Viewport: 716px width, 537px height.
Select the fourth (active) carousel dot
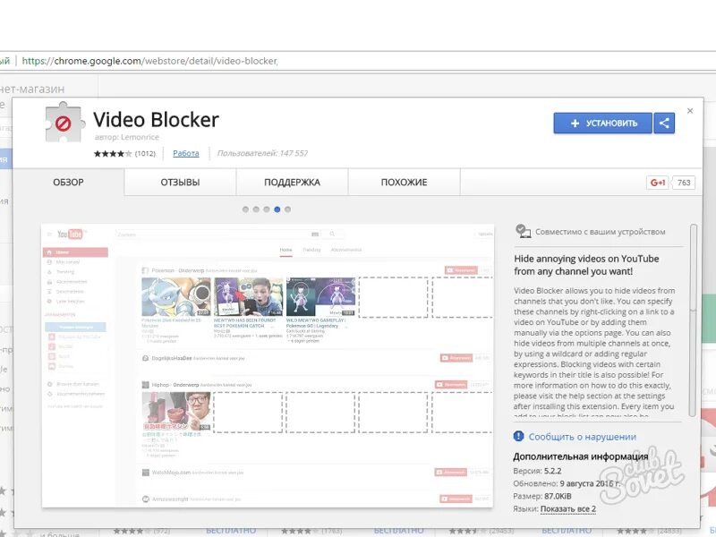click(277, 209)
